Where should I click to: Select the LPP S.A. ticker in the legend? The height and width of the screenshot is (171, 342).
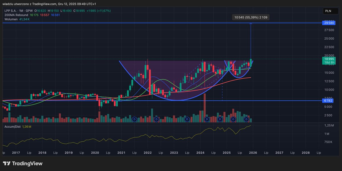(10, 11)
